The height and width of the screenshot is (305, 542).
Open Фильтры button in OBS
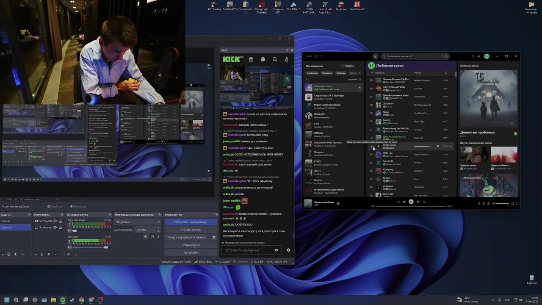coord(78,206)
